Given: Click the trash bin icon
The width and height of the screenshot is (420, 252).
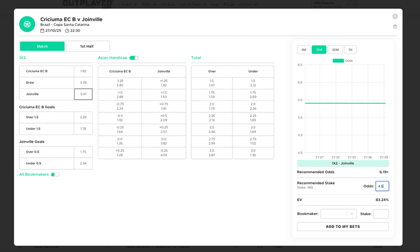Looking at the screenshot, I should pyautogui.click(x=395, y=26).
